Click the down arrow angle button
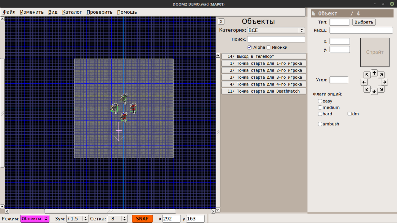 [374, 91]
